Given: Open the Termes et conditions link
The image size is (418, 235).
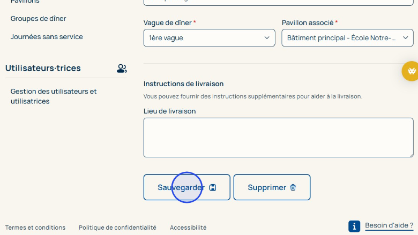Looking at the screenshot, I should click(x=35, y=228).
